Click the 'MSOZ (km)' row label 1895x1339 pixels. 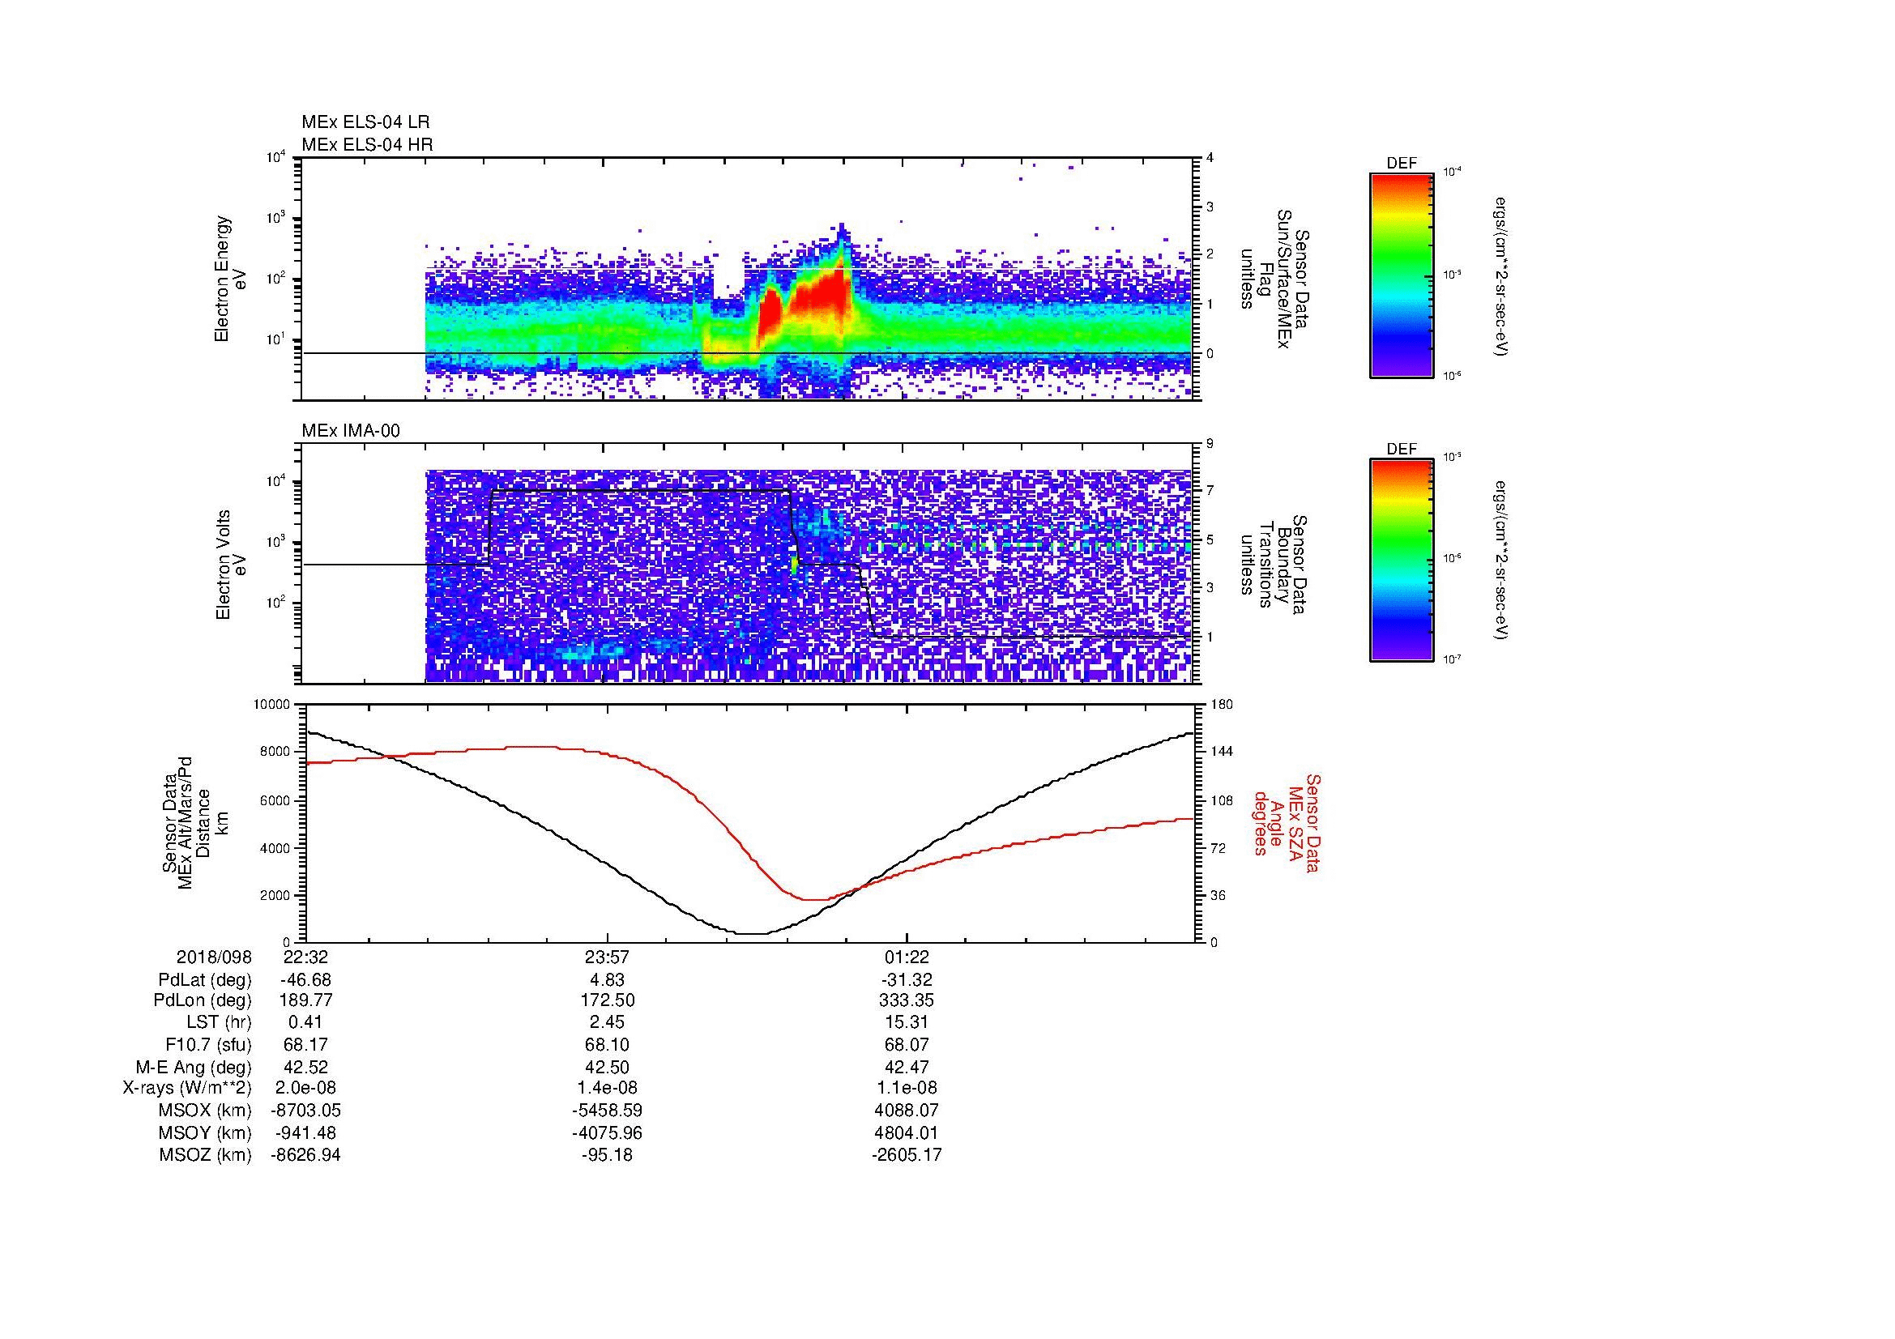(x=205, y=1155)
